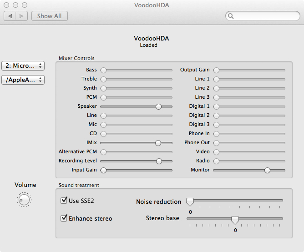
Task: Focus the preferences search field
Action: coord(263,16)
